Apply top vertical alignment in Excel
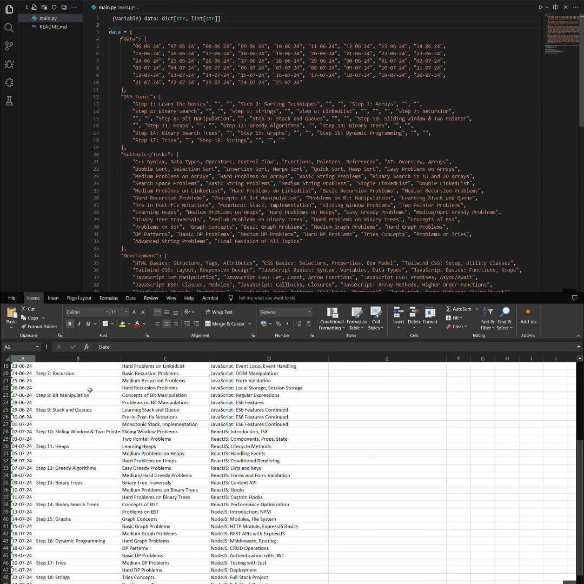This screenshot has height=584, width=584. point(157,312)
